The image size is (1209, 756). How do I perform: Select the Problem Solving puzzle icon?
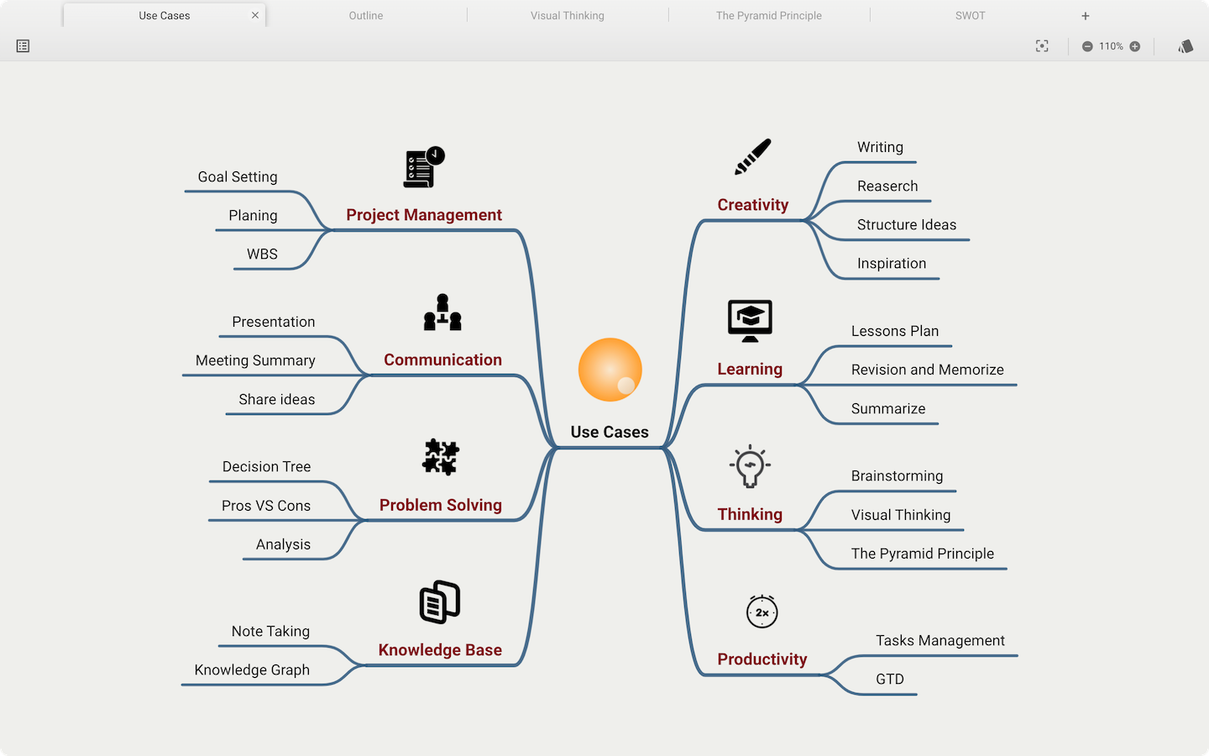[x=441, y=457]
